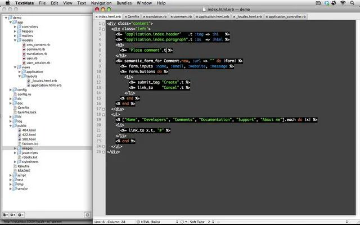Open the Navigation menu
Screen dimensions: 360x225
(x=101, y=3)
